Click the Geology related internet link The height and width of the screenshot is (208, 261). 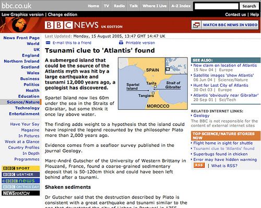pos(201,115)
